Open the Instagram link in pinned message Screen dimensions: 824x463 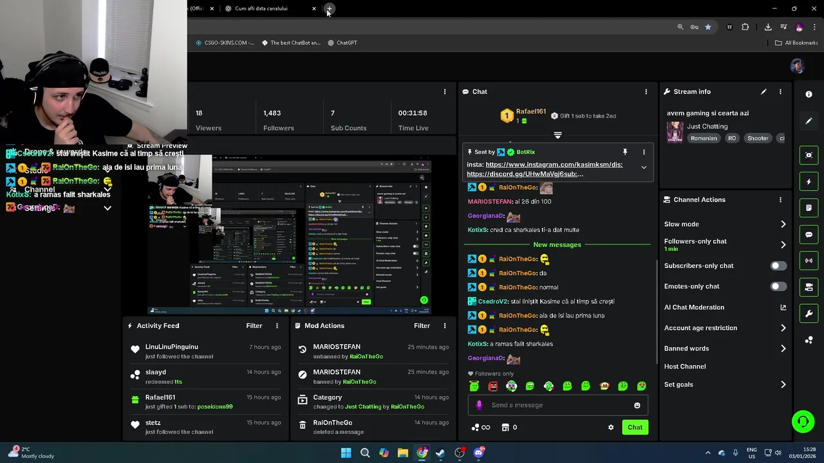pos(554,165)
